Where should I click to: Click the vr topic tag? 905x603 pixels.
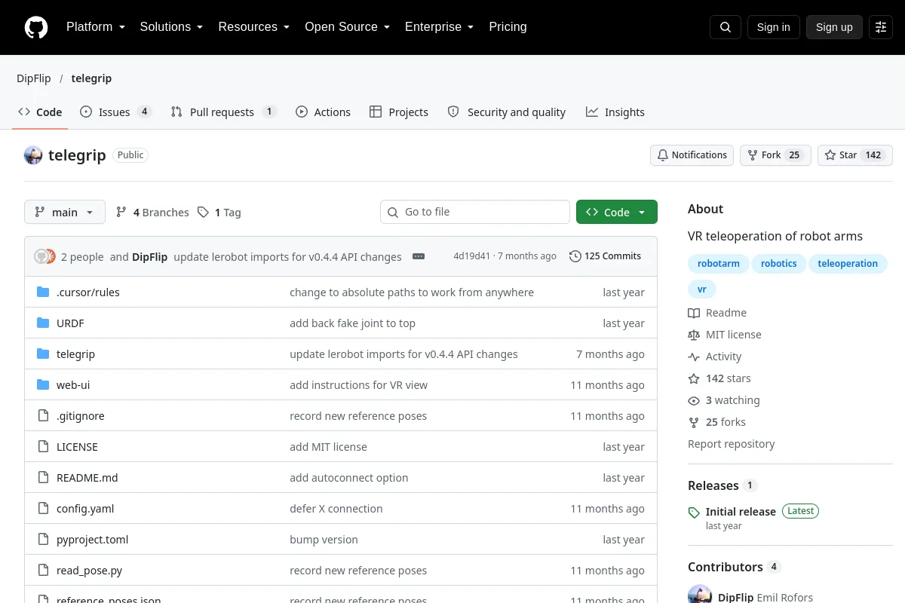click(702, 289)
